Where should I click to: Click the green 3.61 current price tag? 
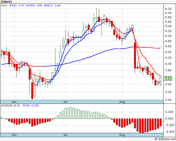click(168, 79)
